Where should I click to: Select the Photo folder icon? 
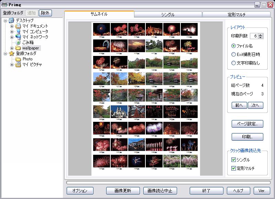(18, 59)
